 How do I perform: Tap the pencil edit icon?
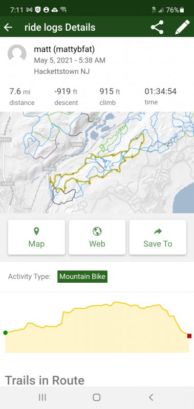tap(182, 27)
